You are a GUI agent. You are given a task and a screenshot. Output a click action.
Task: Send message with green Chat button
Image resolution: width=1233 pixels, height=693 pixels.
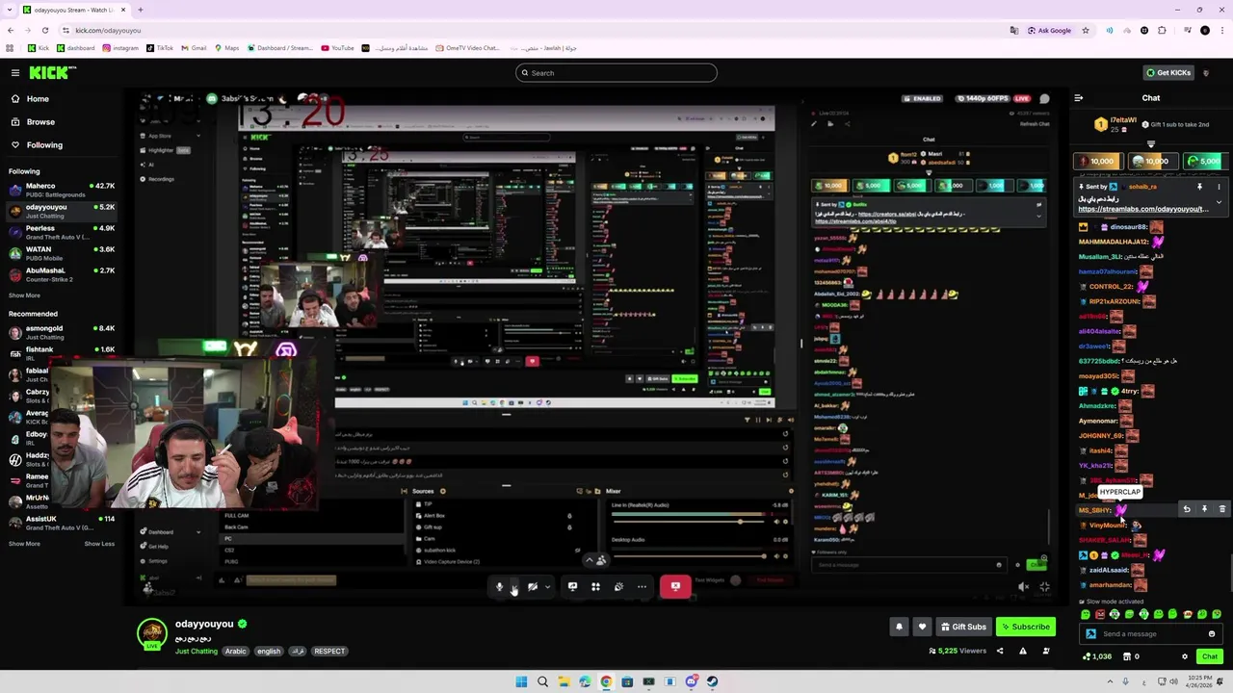point(1209,656)
